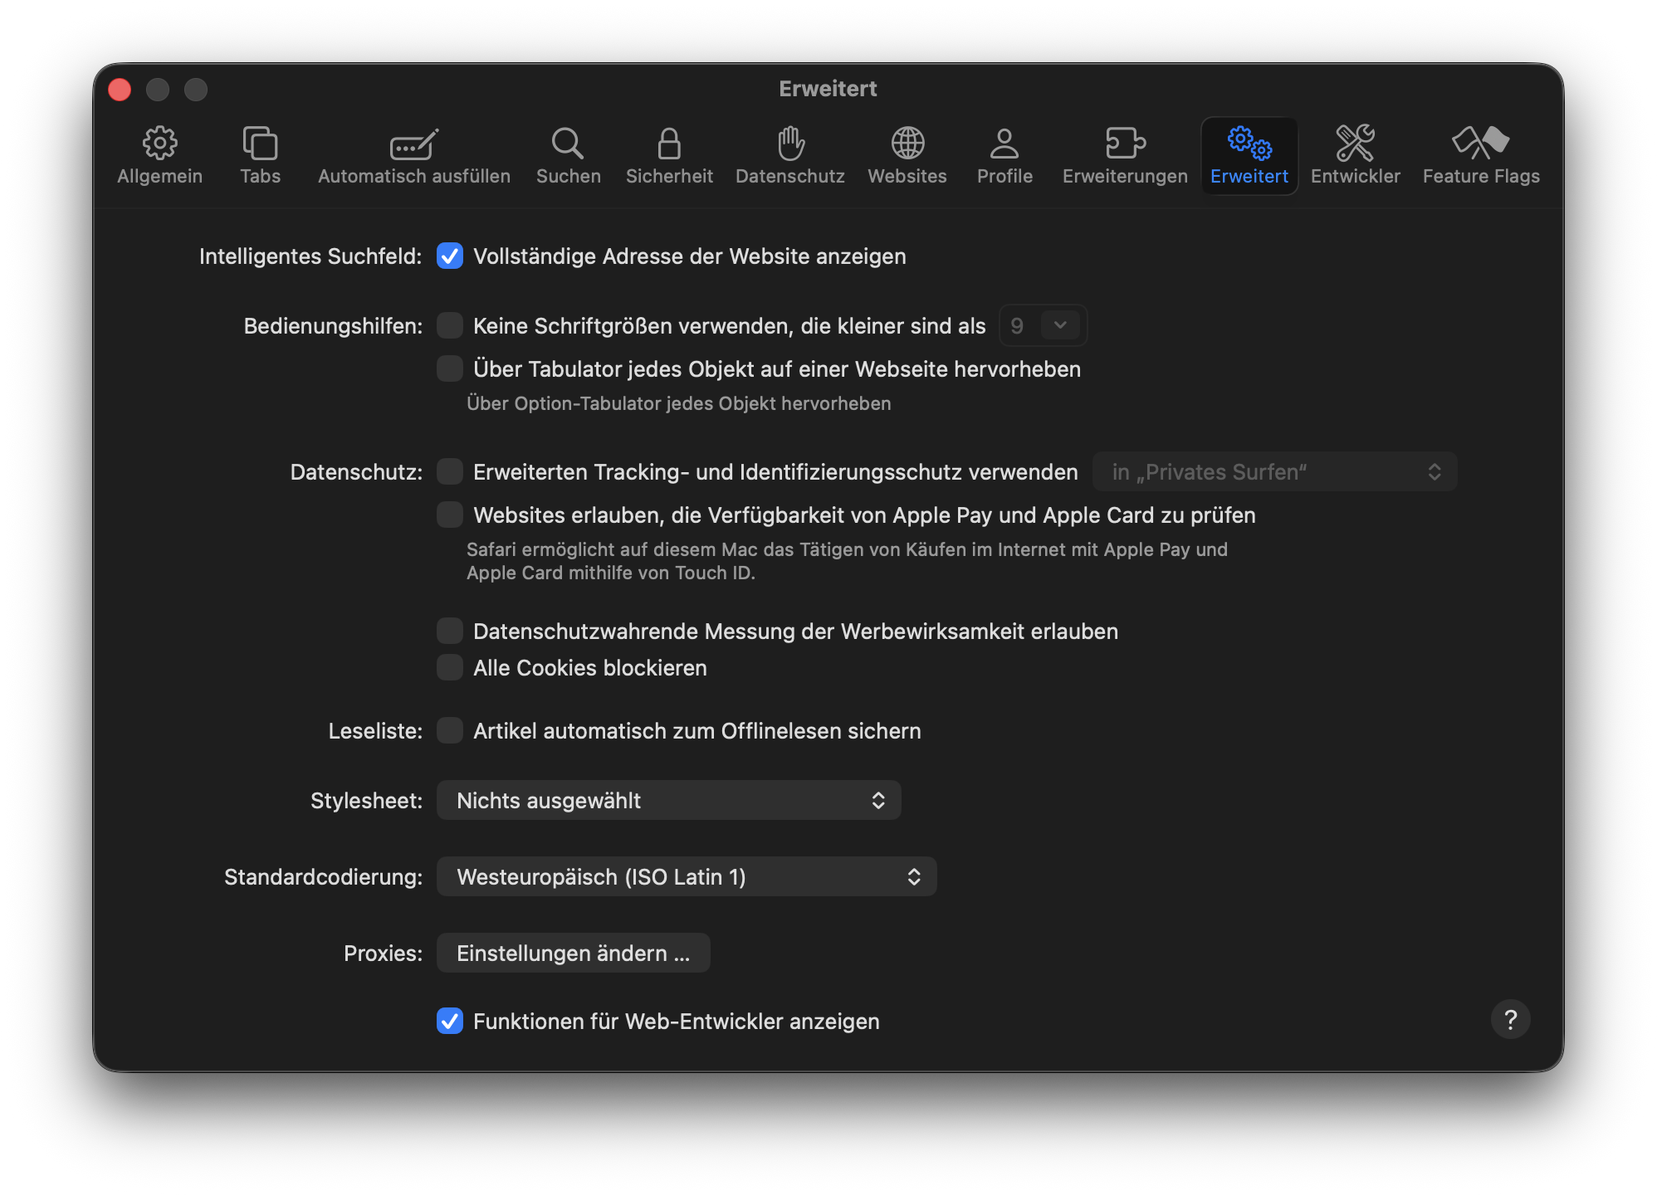Disable Vollständige Adresse der Website anzeigen

(x=450, y=256)
